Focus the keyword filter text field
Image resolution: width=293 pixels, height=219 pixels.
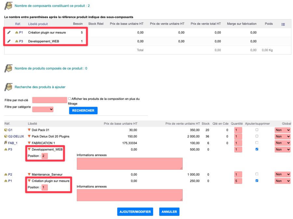49,100
